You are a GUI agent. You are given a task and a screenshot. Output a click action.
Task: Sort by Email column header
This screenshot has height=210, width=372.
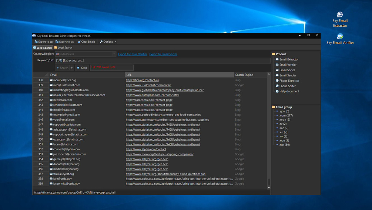[x=87, y=75]
